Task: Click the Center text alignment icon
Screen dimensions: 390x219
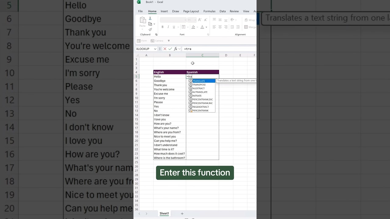Action: click(220, 27)
